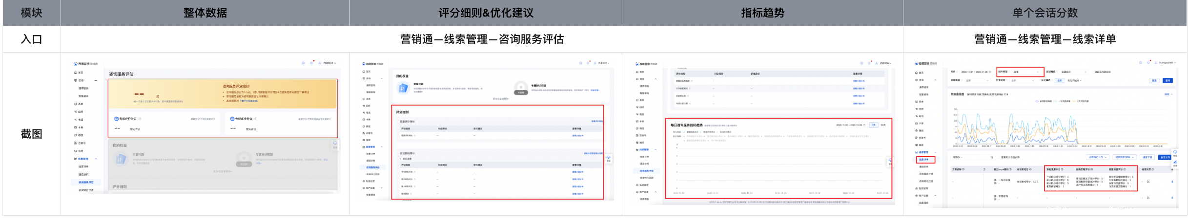Click the 客服评价得分 card icon in first screenshot
Viewport: 1188px width, 218px height.
[116, 119]
